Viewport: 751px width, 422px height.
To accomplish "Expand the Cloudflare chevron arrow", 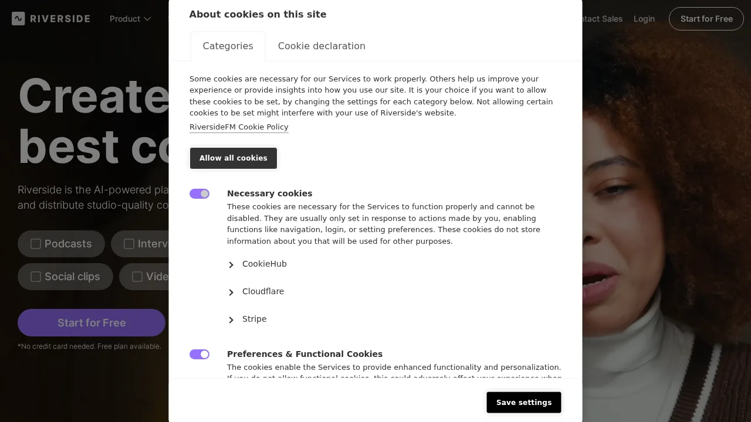I will [231, 292].
